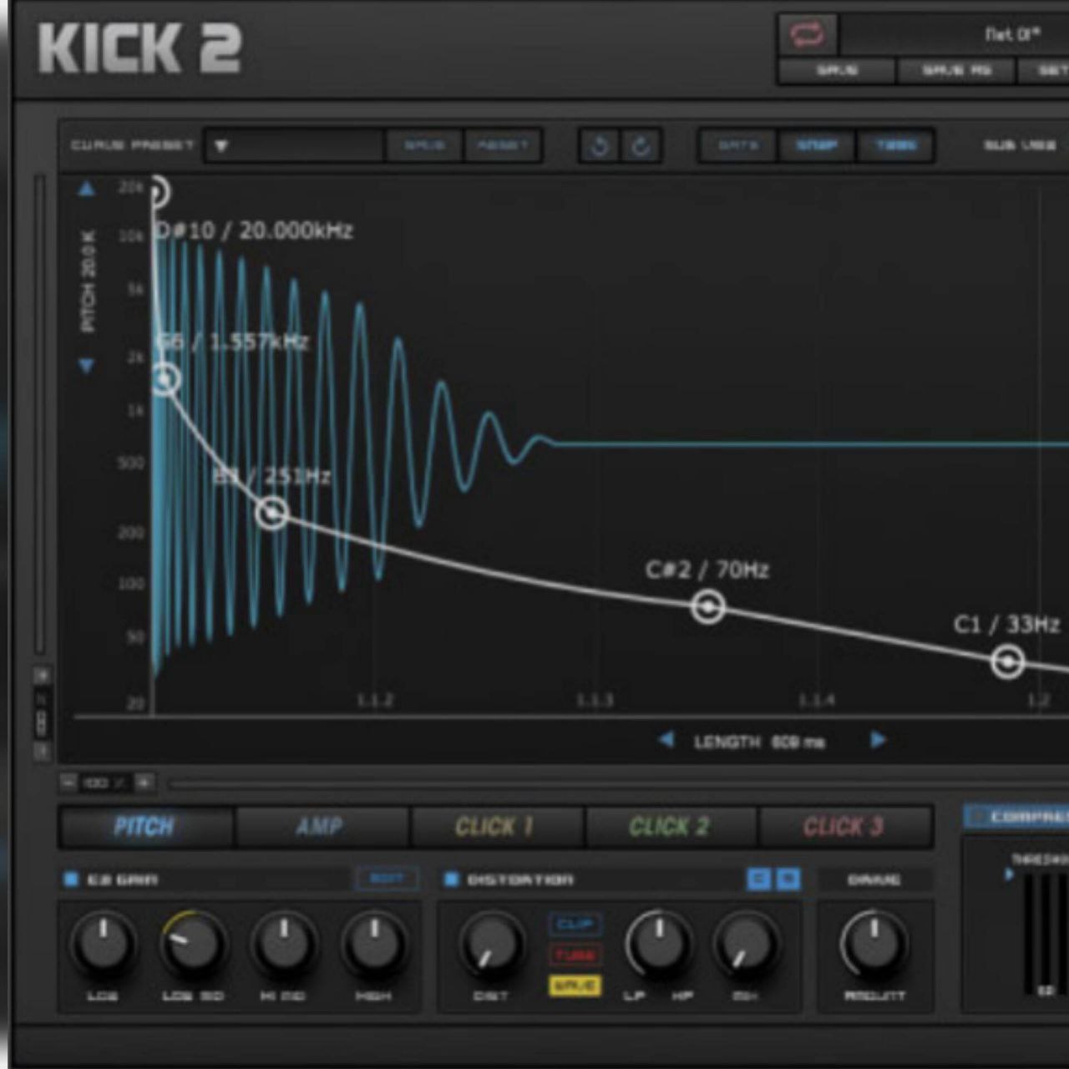Click the Length value field
Image resolution: width=1069 pixels, height=1069 pixels.
click(x=797, y=741)
